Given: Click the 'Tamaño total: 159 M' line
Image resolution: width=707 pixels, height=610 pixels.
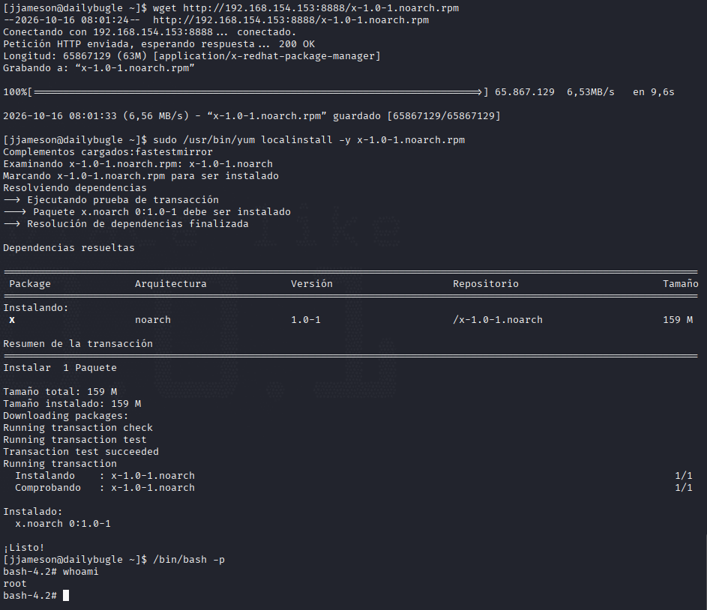Looking at the screenshot, I should click(x=60, y=392).
